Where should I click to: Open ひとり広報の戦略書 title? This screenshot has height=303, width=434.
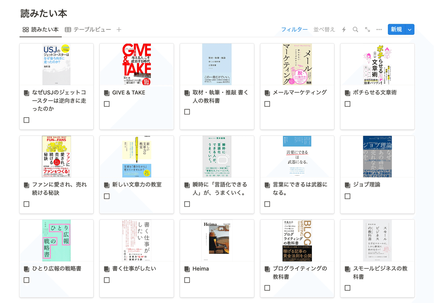point(57,268)
